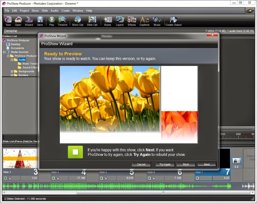Click the Create Output toolbar icon
The height and width of the screenshot is (203, 257).
point(173,21)
